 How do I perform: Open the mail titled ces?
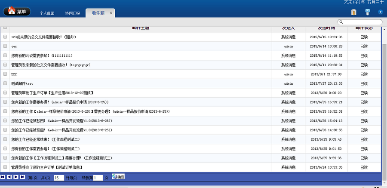tap(14, 46)
